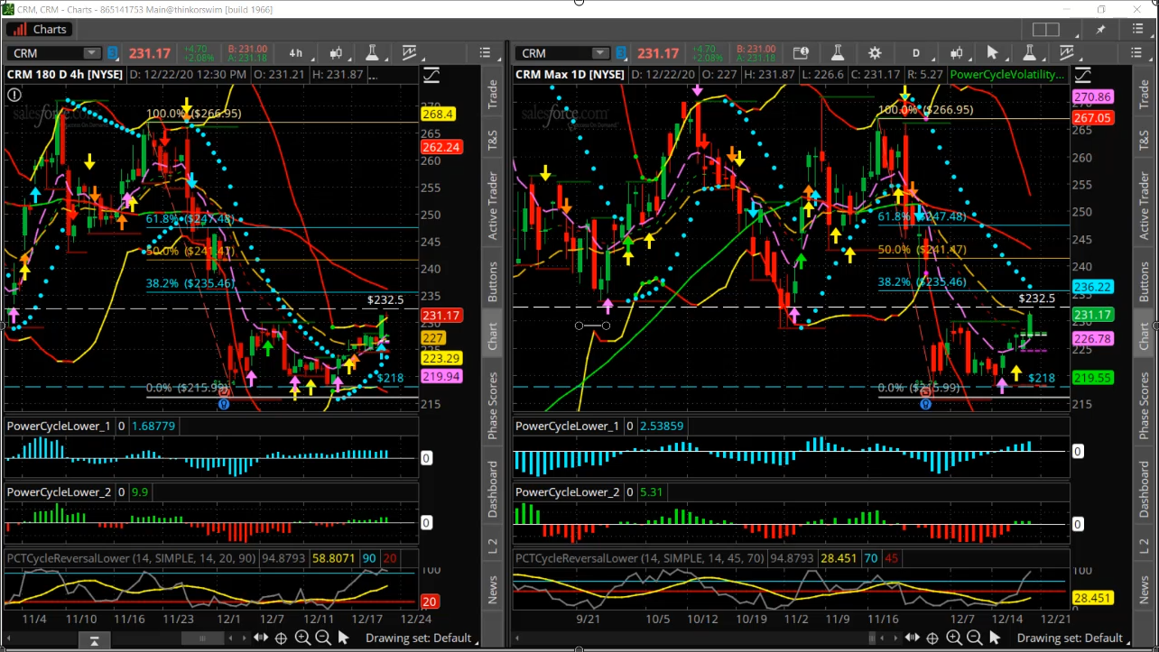Open left sidebar Trade tab
Screen dimensions: 1159x652
tap(493, 94)
